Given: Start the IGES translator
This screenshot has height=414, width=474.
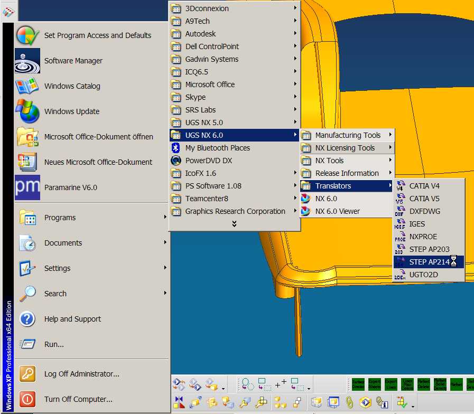Looking at the screenshot, I should 429,224.
